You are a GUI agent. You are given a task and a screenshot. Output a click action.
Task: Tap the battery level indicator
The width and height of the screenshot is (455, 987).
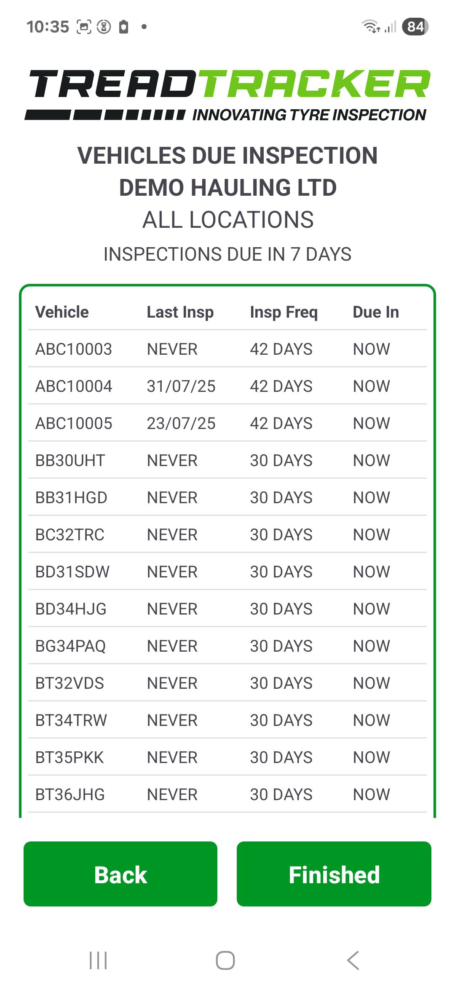[415, 27]
